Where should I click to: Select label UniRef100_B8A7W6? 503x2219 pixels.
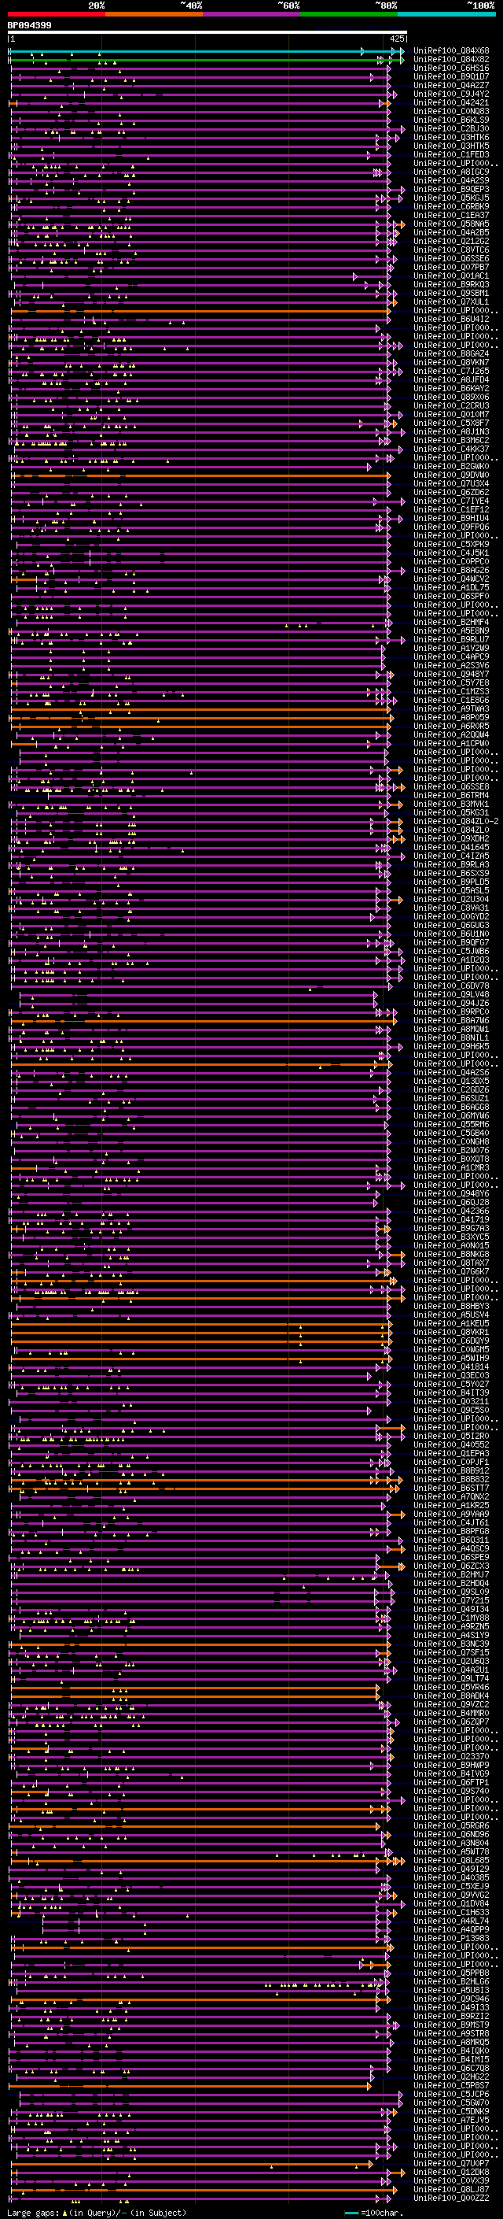pos(451,1020)
